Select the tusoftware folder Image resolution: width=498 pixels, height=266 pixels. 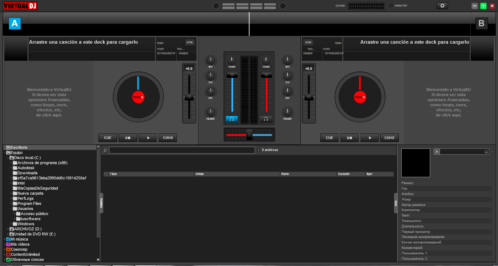coord(31,219)
